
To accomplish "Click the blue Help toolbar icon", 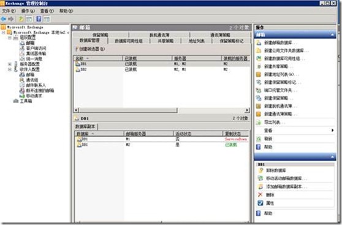I will tap(39, 19).
